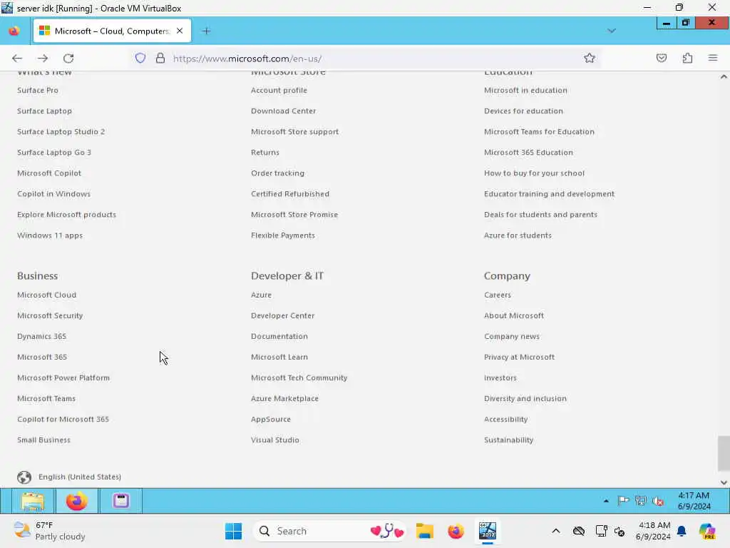Open the host notification bell
730x548 pixels.
(x=682, y=531)
